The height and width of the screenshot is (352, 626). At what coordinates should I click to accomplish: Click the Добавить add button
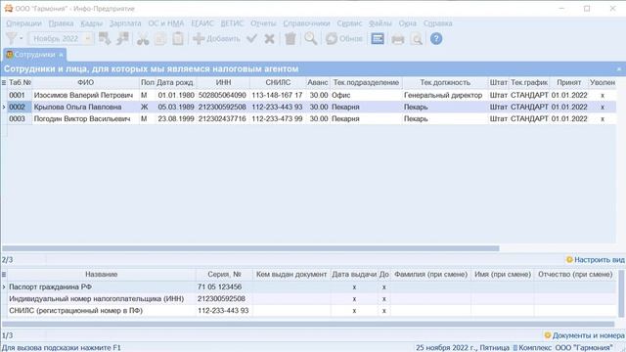(216, 39)
